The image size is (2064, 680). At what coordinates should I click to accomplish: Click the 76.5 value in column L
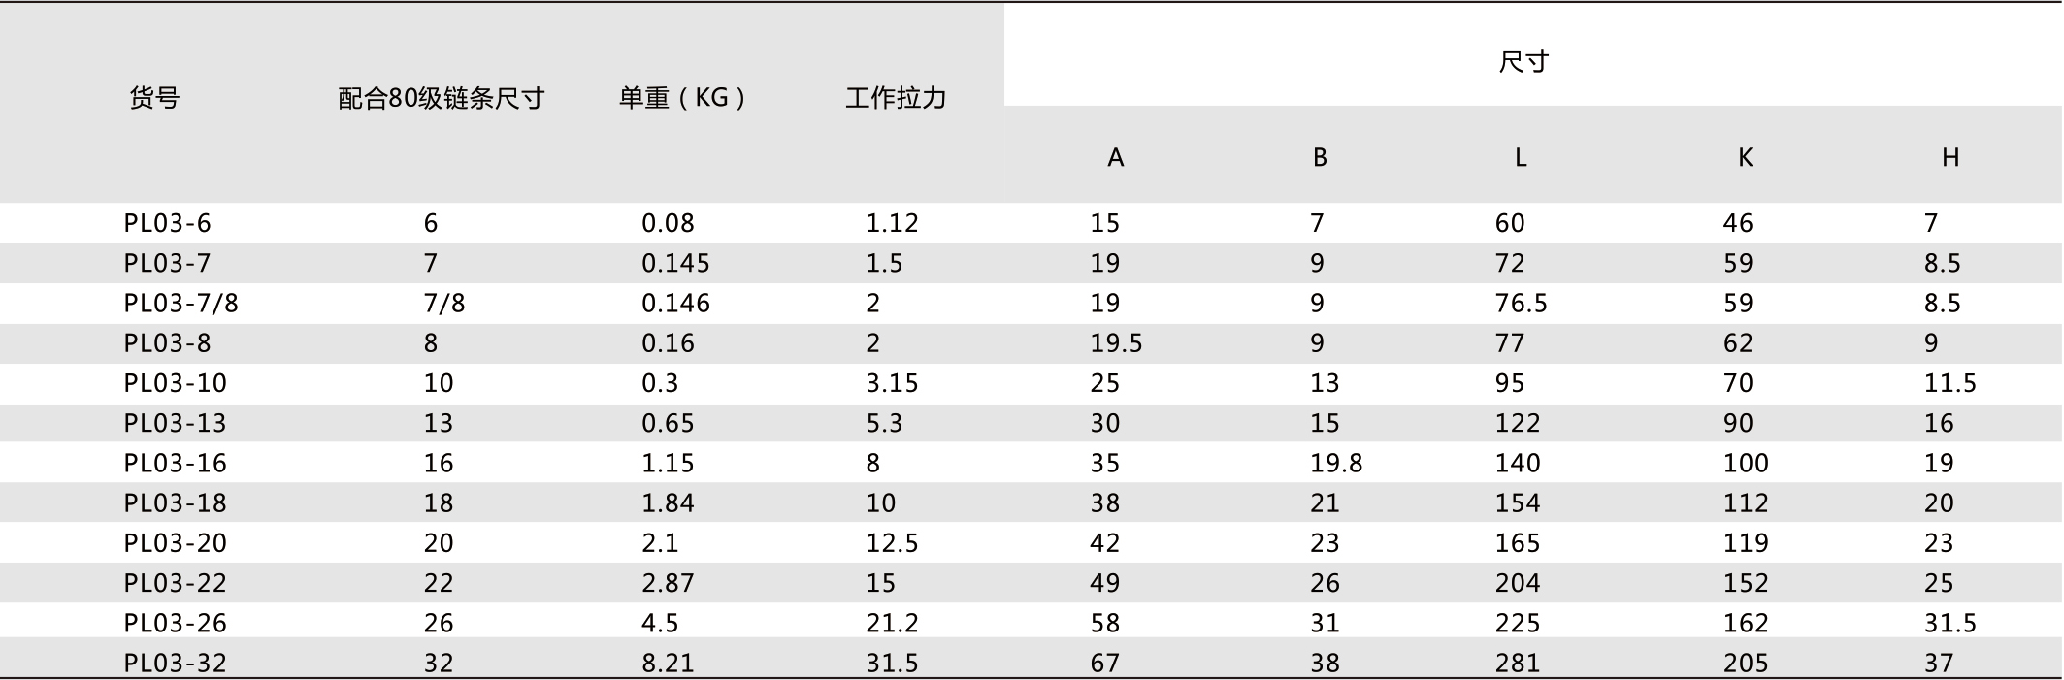(x=1521, y=304)
